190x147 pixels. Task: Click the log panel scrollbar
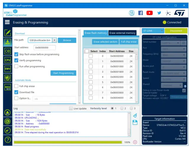click(129, 124)
